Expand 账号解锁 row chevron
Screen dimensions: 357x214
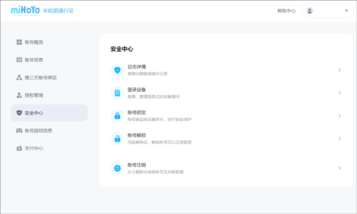(x=340, y=139)
